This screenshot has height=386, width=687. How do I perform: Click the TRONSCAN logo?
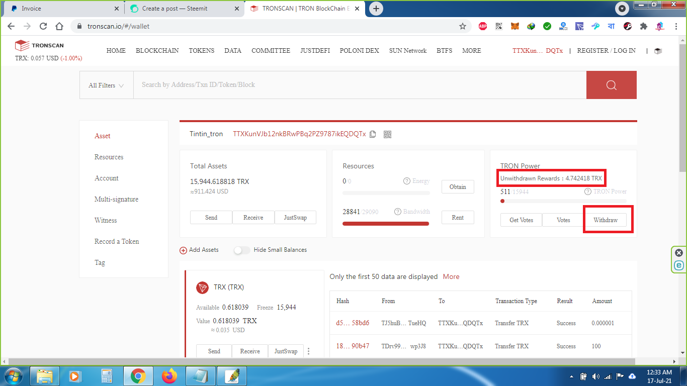coord(39,46)
